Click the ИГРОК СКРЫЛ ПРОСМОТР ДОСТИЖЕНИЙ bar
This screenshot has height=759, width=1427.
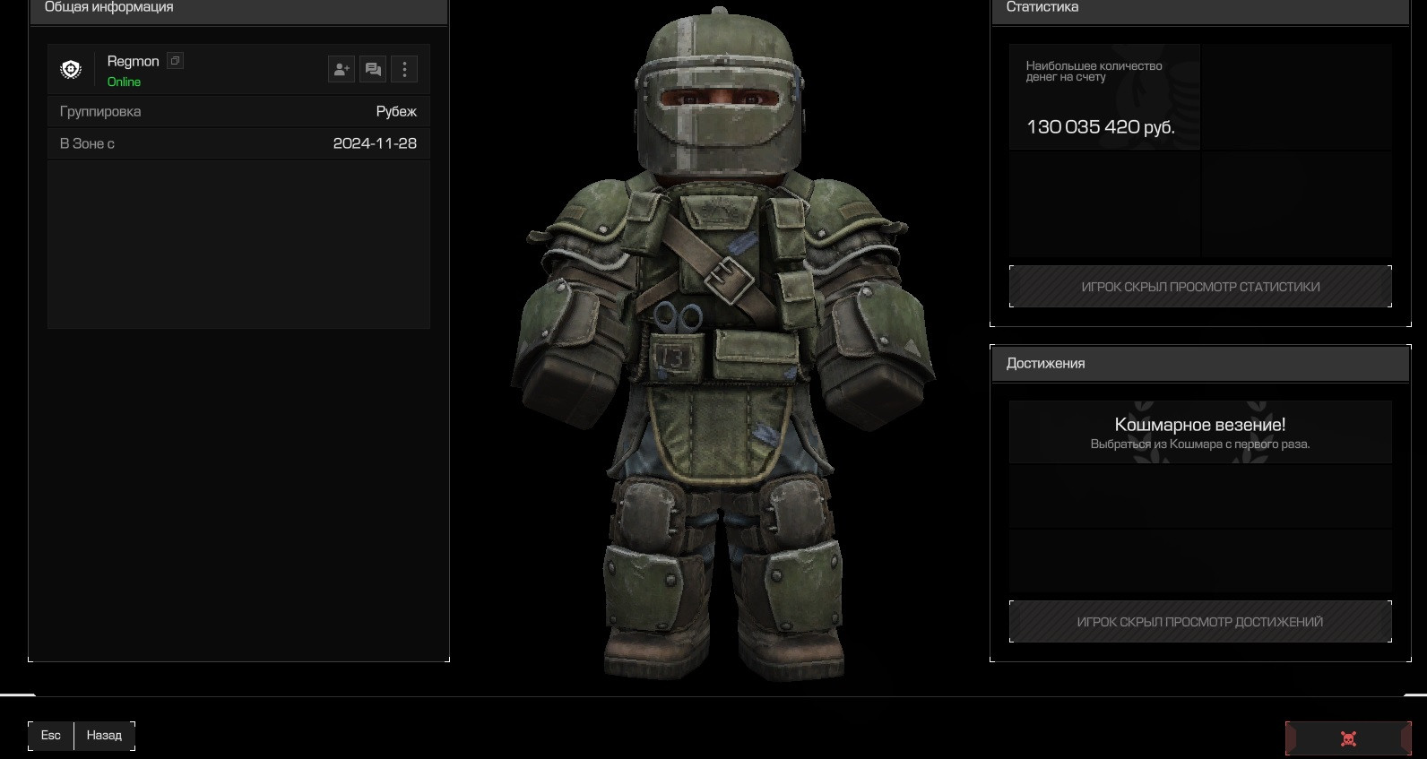click(x=1200, y=622)
